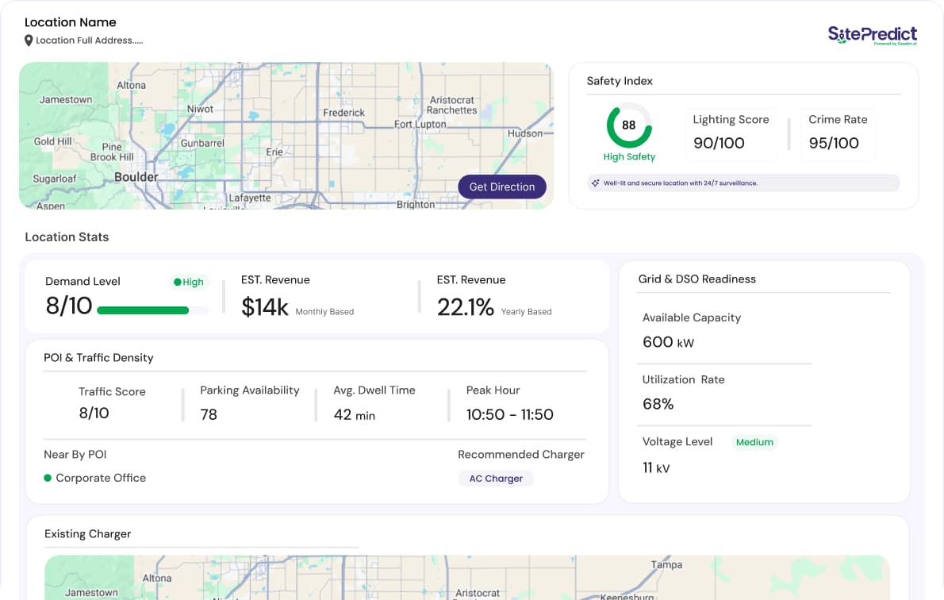
Task: Click the 11 kV voltage value
Action: click(655, 468)
